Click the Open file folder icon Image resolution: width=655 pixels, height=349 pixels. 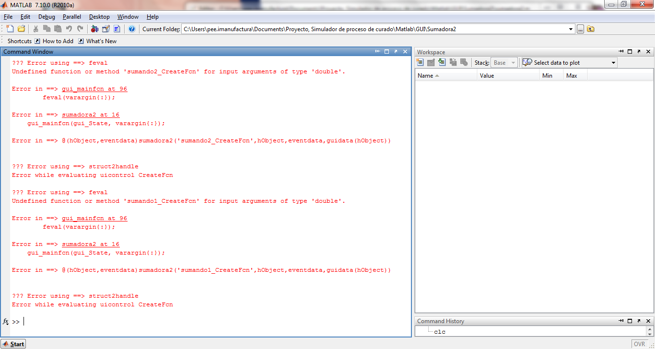[21, 29]
